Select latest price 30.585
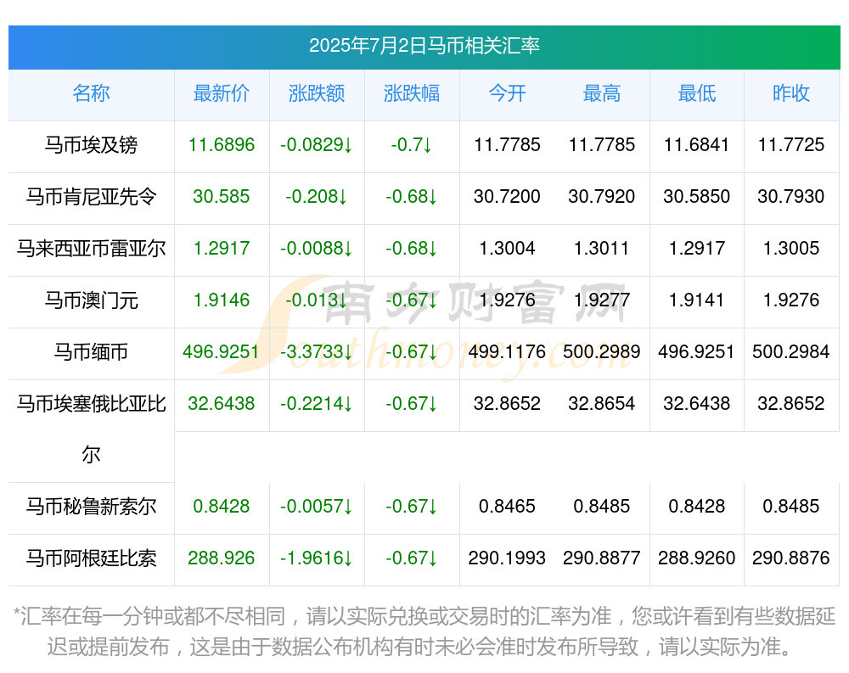 coord(222,197)
